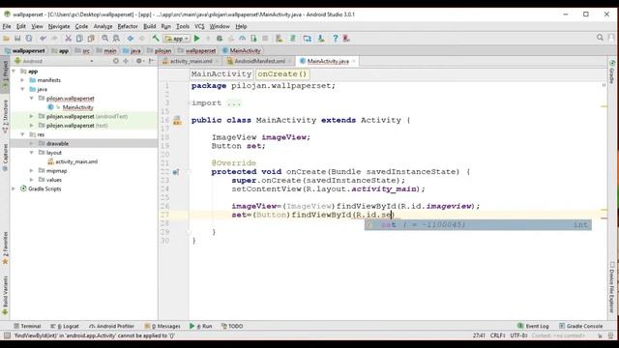Toggle the Gradle right side tab
This screenshot has width=619, height=348.
(x=612, y=72)
